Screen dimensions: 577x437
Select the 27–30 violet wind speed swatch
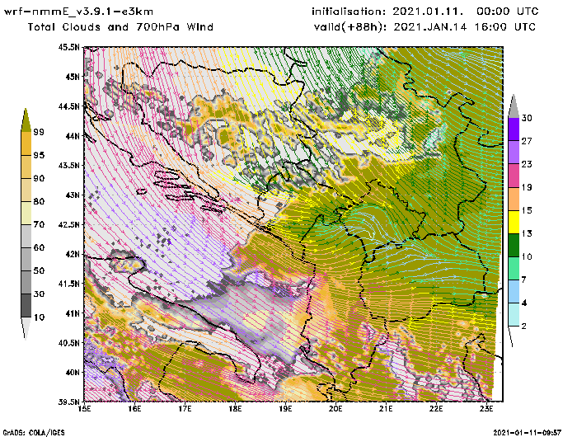(514, 129)
